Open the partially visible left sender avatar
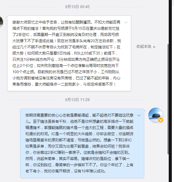174x182 pixels. (1, 22)
